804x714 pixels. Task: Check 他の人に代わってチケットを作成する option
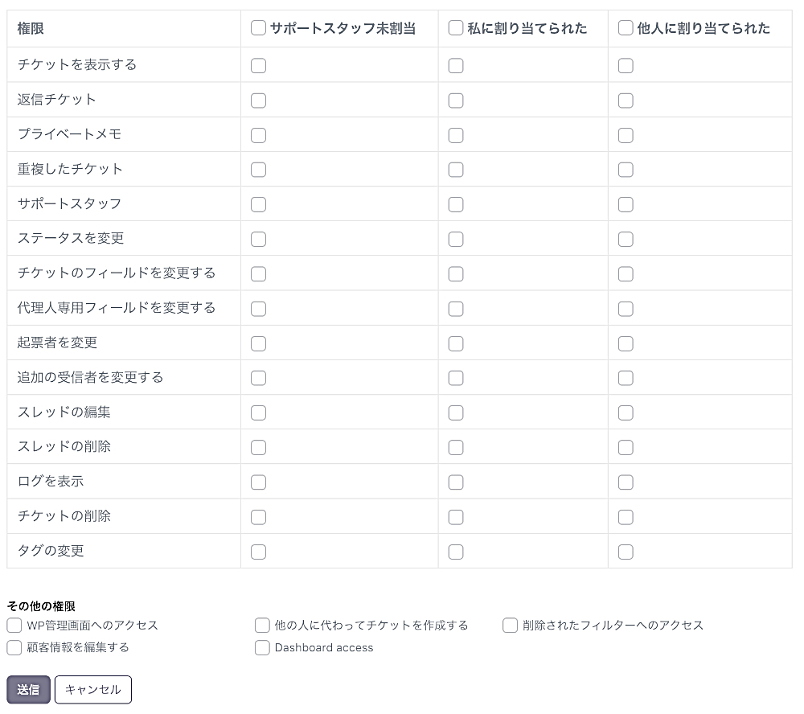tap(262, 626)
